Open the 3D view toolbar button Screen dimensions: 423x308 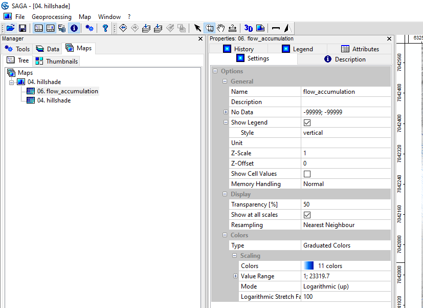(249, 28)
